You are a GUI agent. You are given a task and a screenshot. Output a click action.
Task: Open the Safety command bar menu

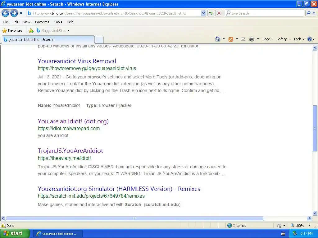(283, 39)
